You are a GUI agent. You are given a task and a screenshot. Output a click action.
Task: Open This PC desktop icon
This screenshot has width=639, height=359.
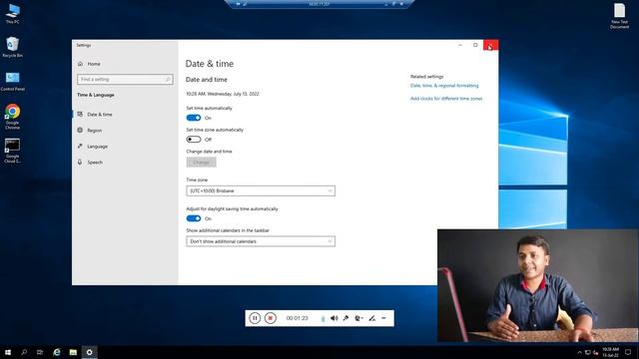click(13, 13)
